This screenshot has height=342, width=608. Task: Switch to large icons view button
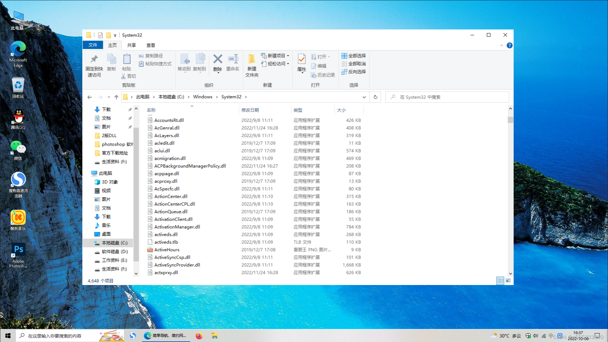click(508, 281)
